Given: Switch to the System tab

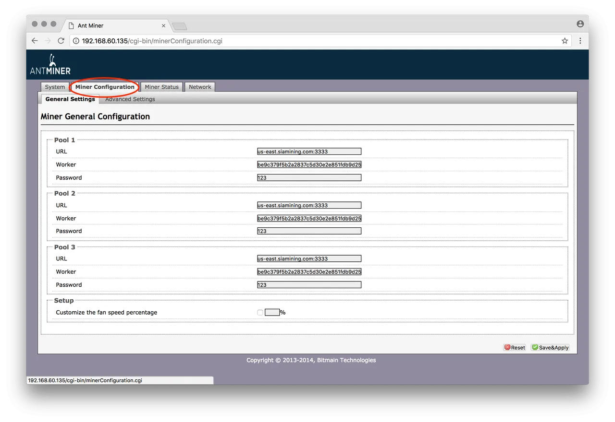Looking at the screenshot, I should point(55,87).
